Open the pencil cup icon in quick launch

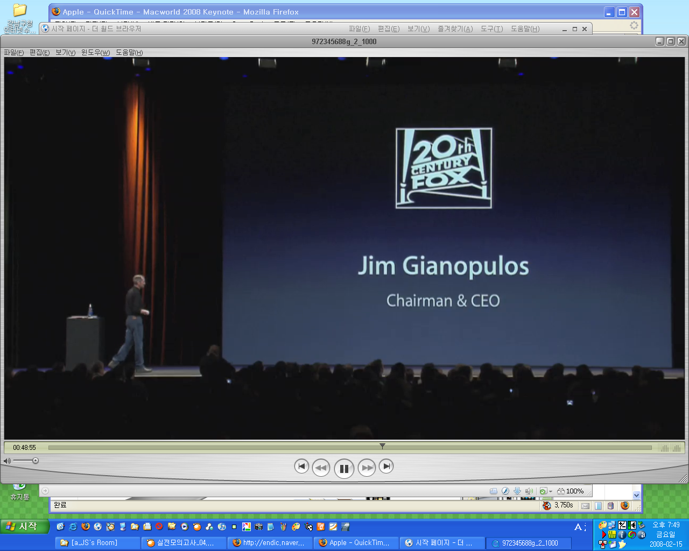coord(283,527)
